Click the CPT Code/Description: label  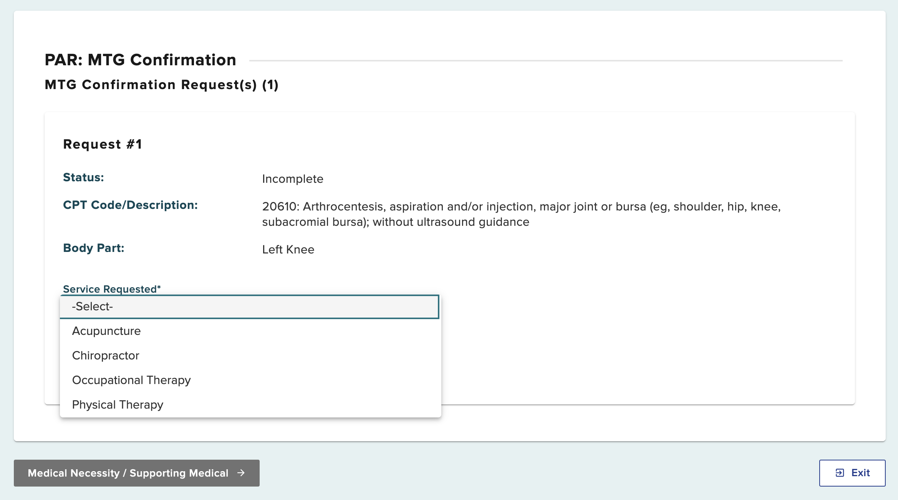pyautogui.click(x=130, y=205)
